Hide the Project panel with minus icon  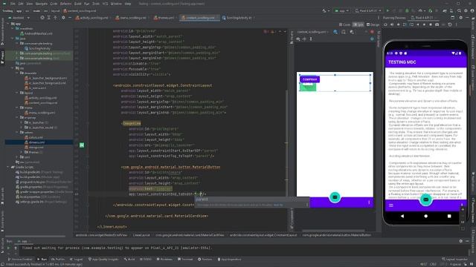coord(69,18)
